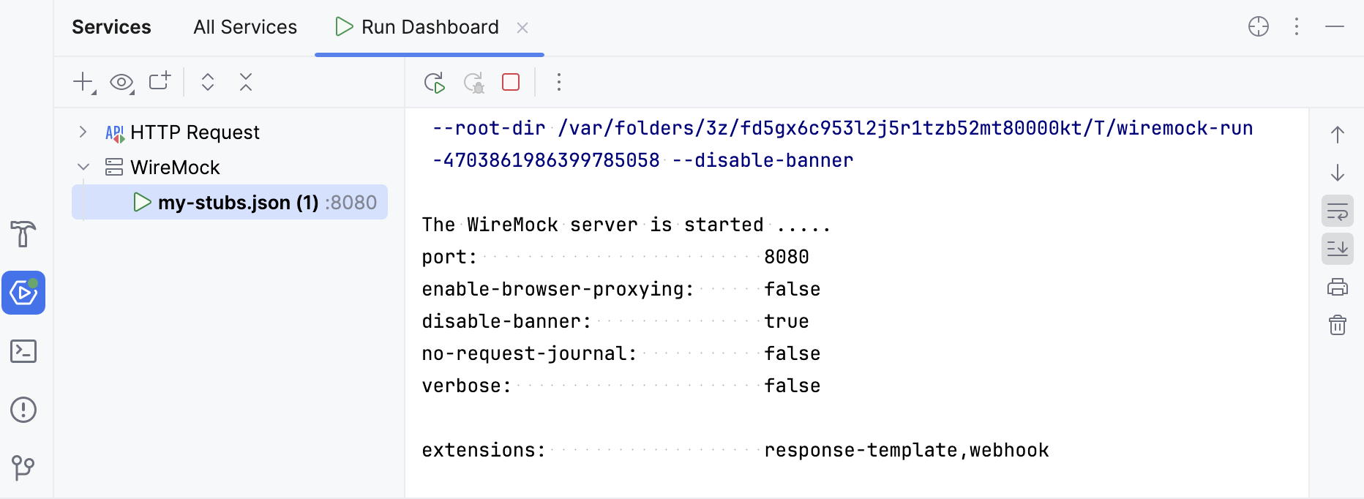Screen dimensions: 1364x499
Task: Open the View Options eye menu
Action: 121,82
